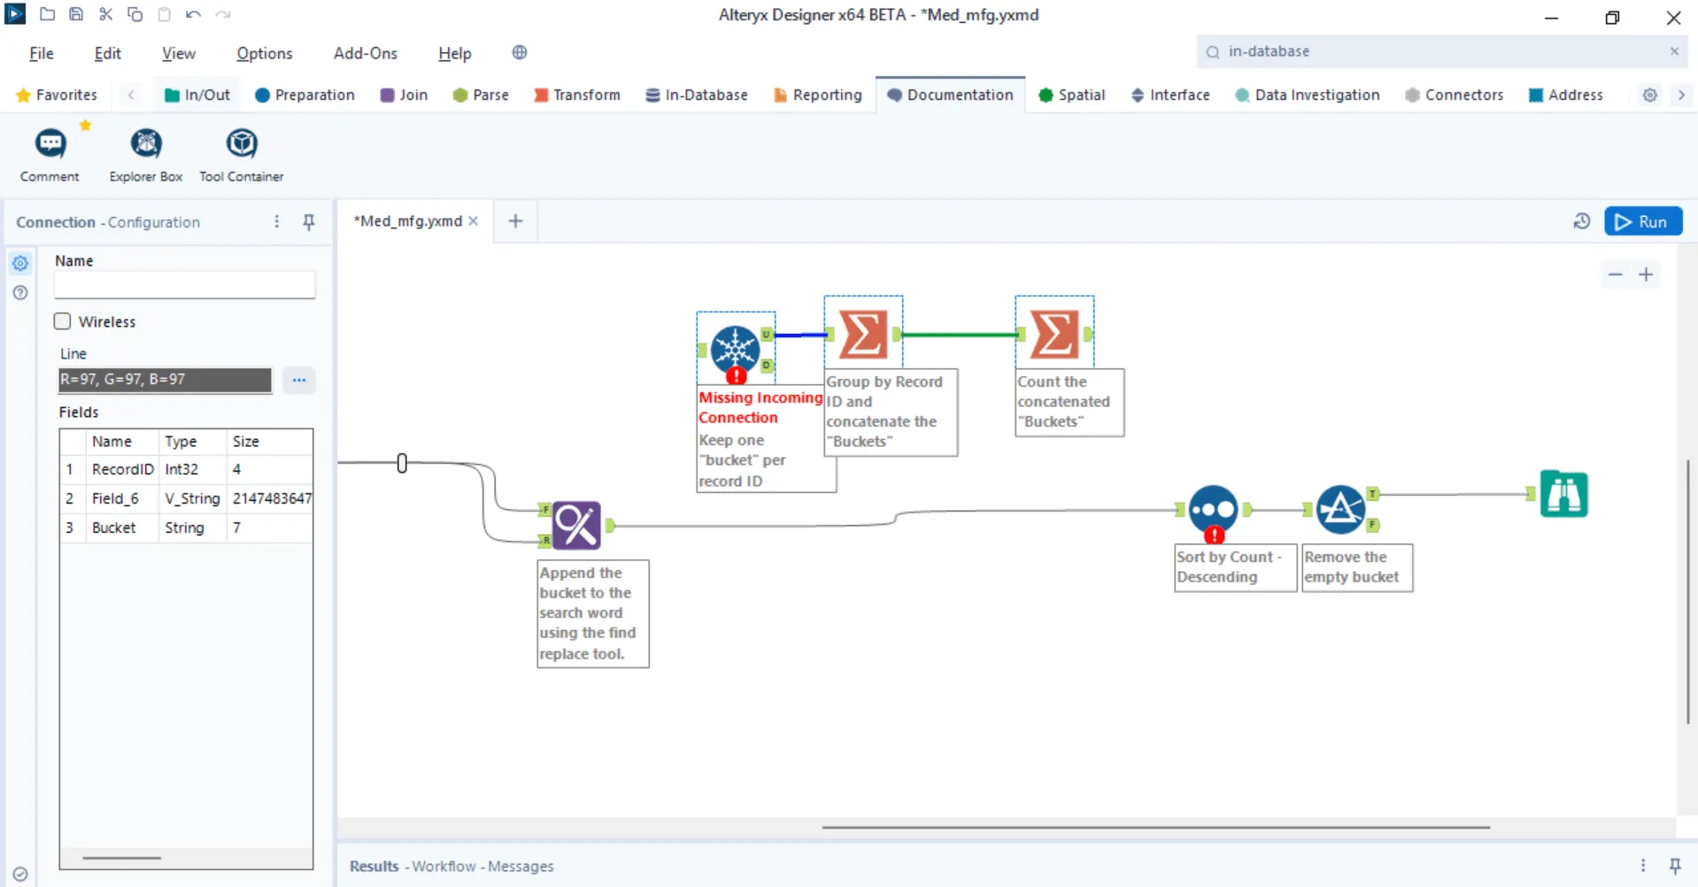Add a new workflow tab

pos(515,221)
